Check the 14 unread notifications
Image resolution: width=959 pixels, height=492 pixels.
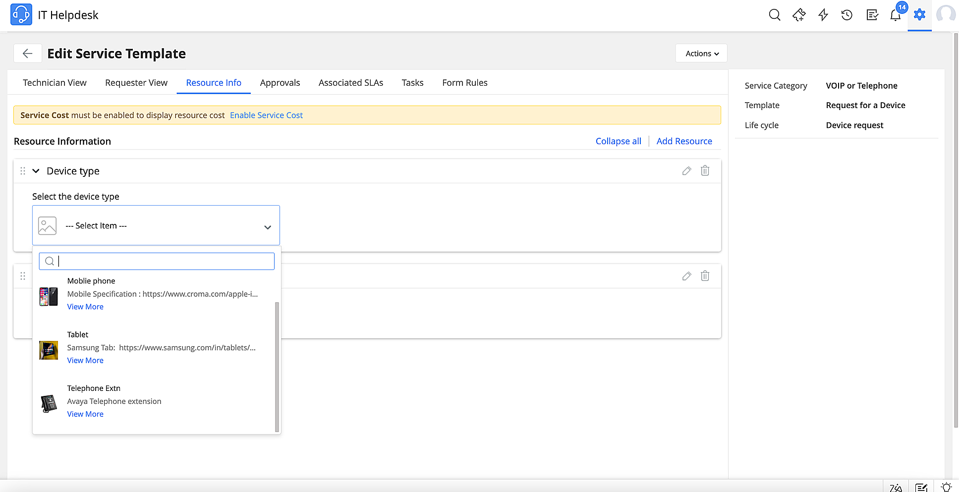(896, 15)
